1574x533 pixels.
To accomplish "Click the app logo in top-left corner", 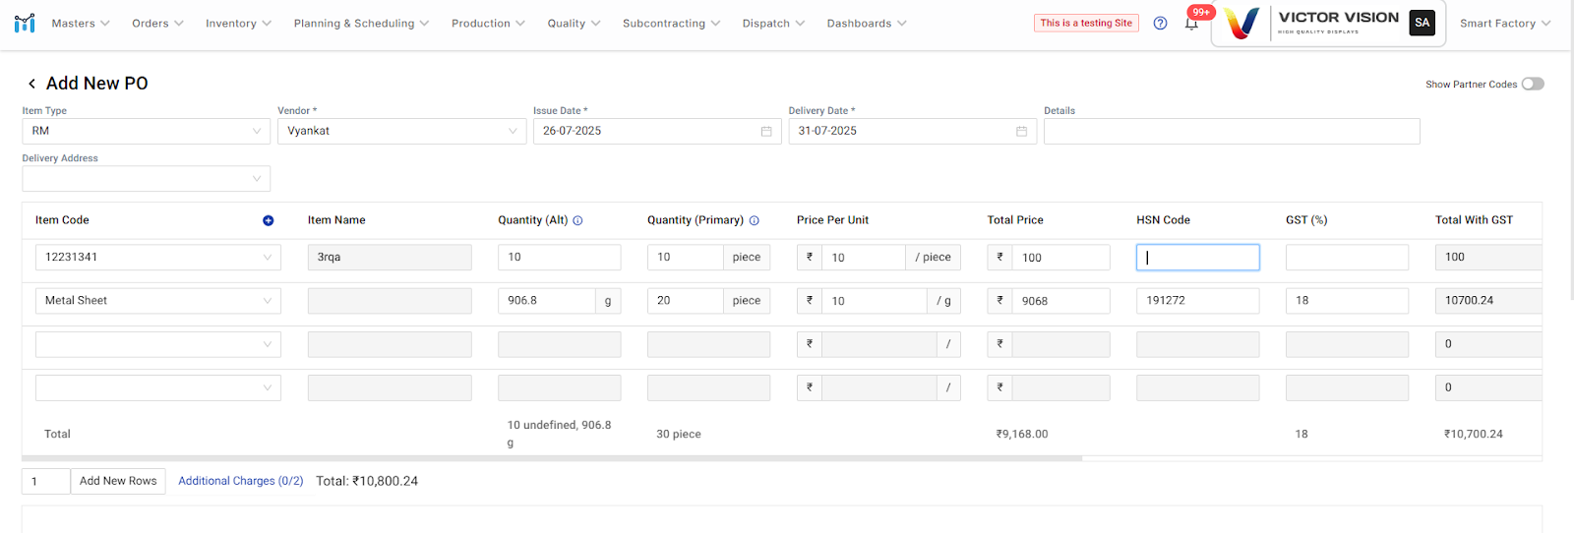I will (25, 23).
